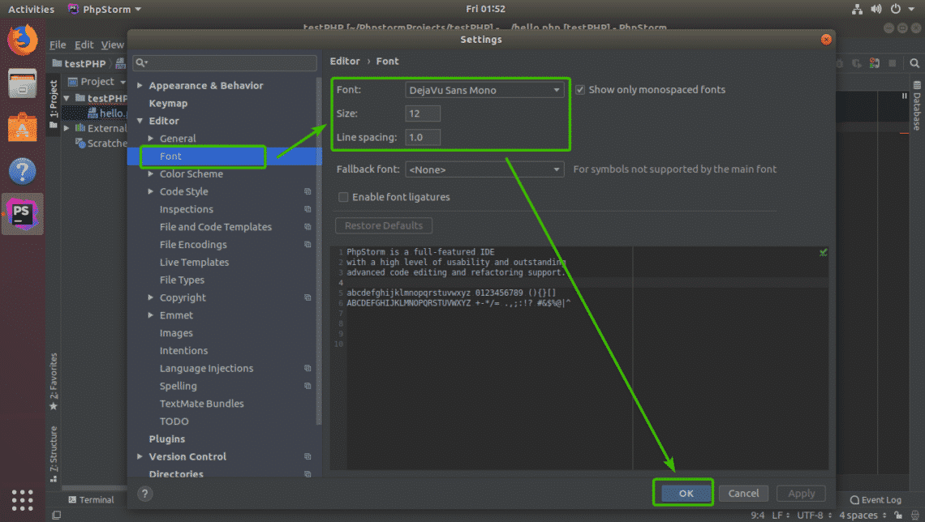
Task: Open the network status icon in top bar
Action: coord(857,9)
